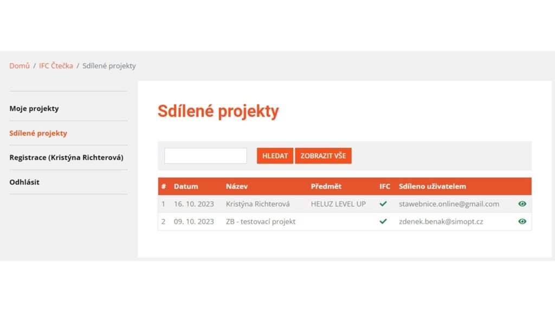Go to Domů breadcrumb link
This screenshot has height=312, width=555.
pyautogui.click(x=20, y=66)
